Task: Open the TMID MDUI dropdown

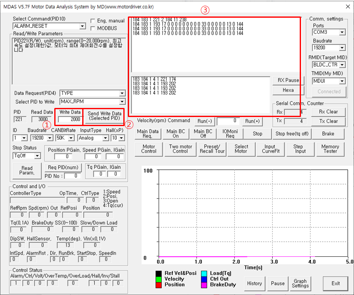Action: click(x=342, y=81)
